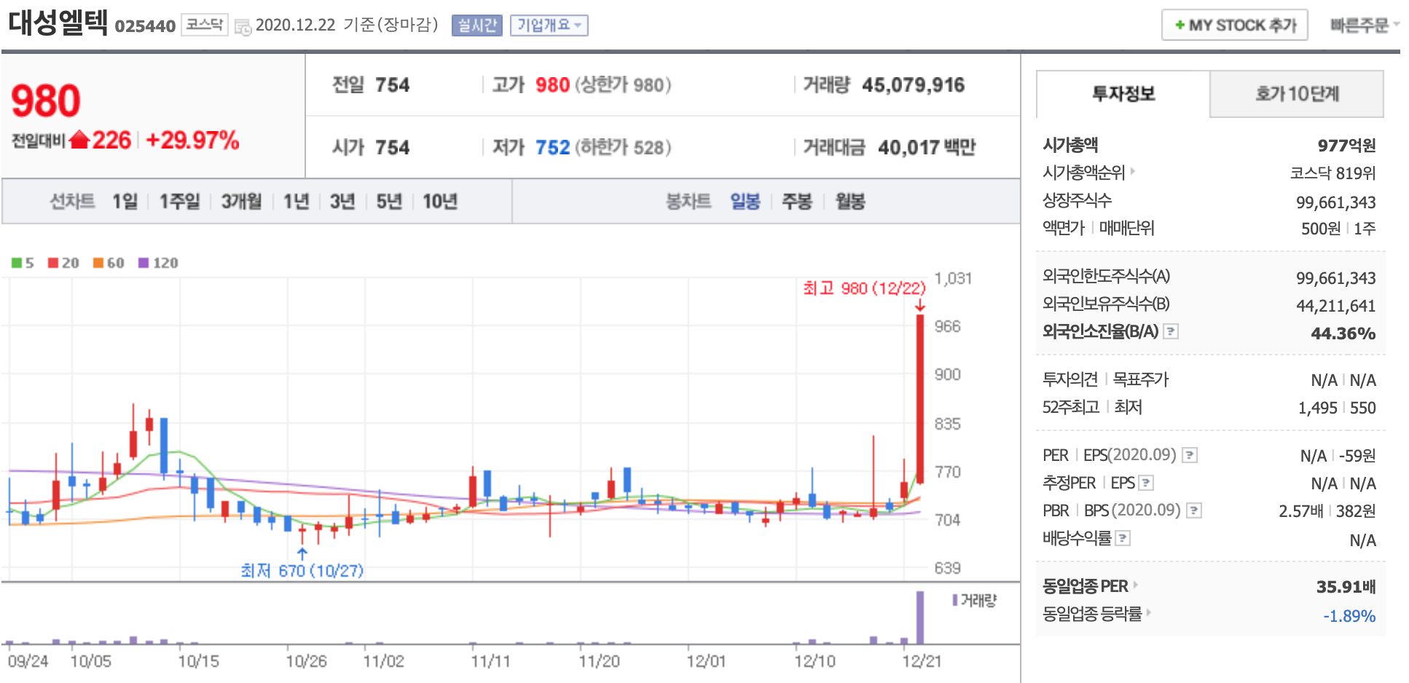Open the 동일업종 PER arrow link
The width and height of the screenshot is (1409, 683).
1136,585
